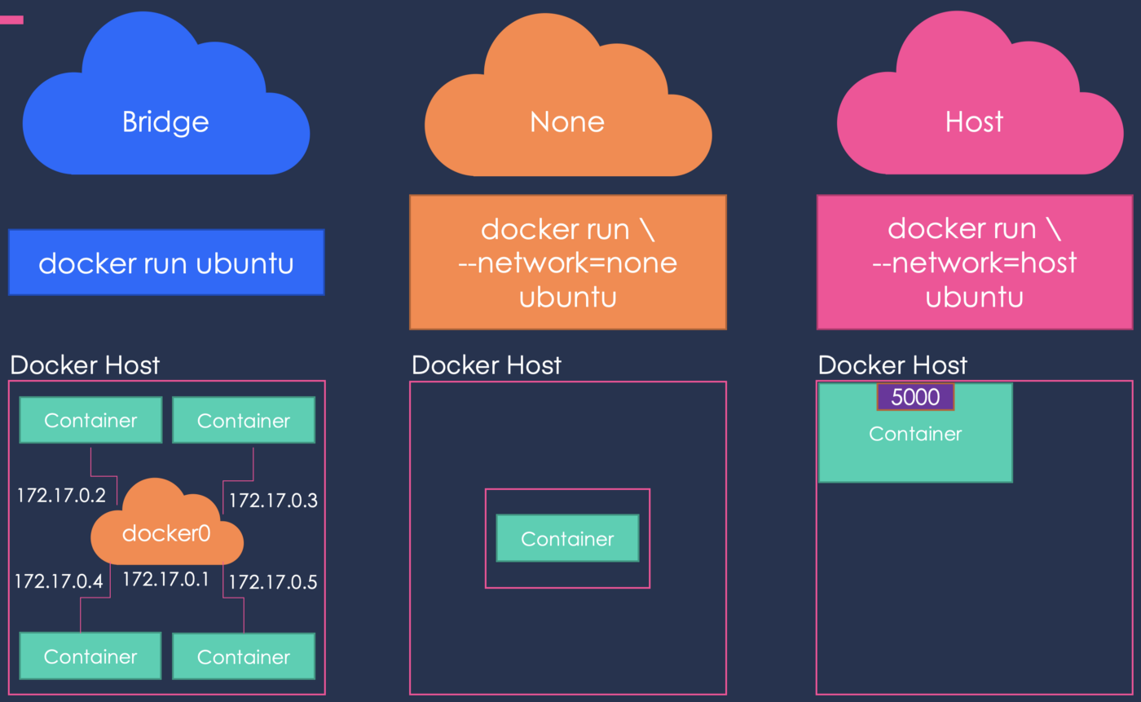Click the orange None cloud icon
The image size is (1141, 702).
567,106
